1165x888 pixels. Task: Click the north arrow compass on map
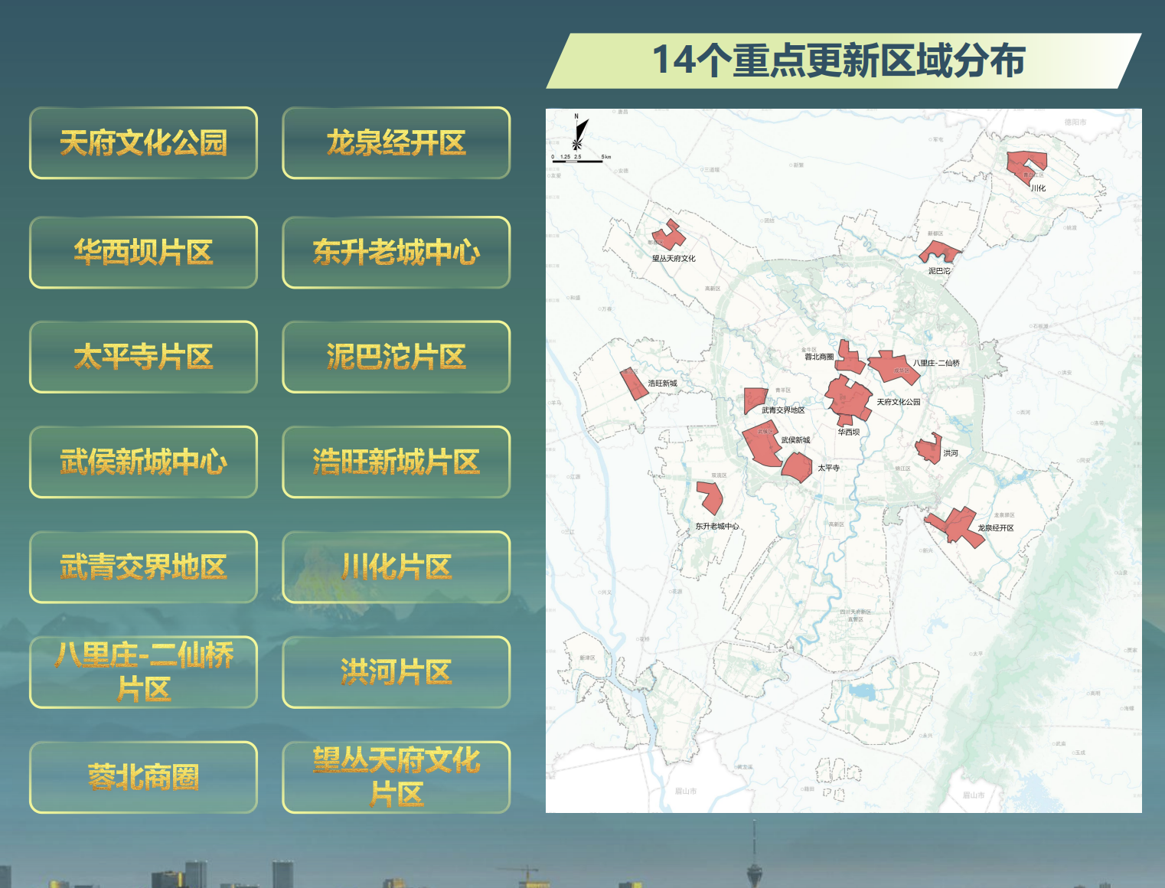coord(579,133)
